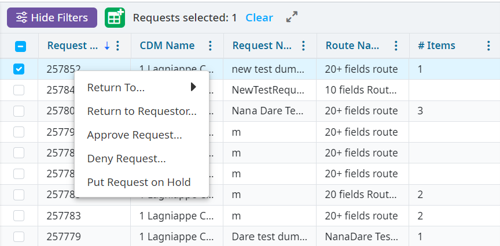The image size is (500, 246).
Task: Click the green spreadsheet export icon
Action: tap(115, 18)
